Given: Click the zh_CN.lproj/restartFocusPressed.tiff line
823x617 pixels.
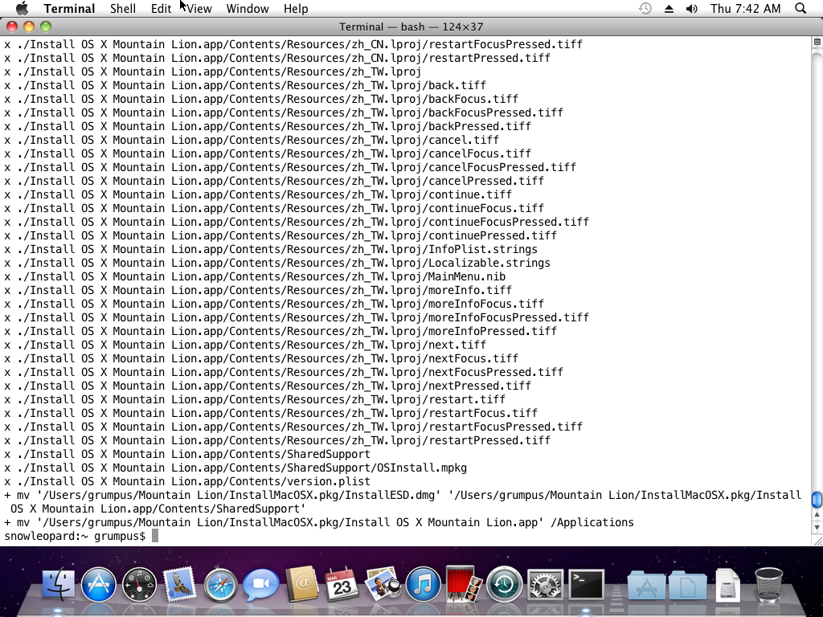Looking at the screenshot, I should click(293, 44).
